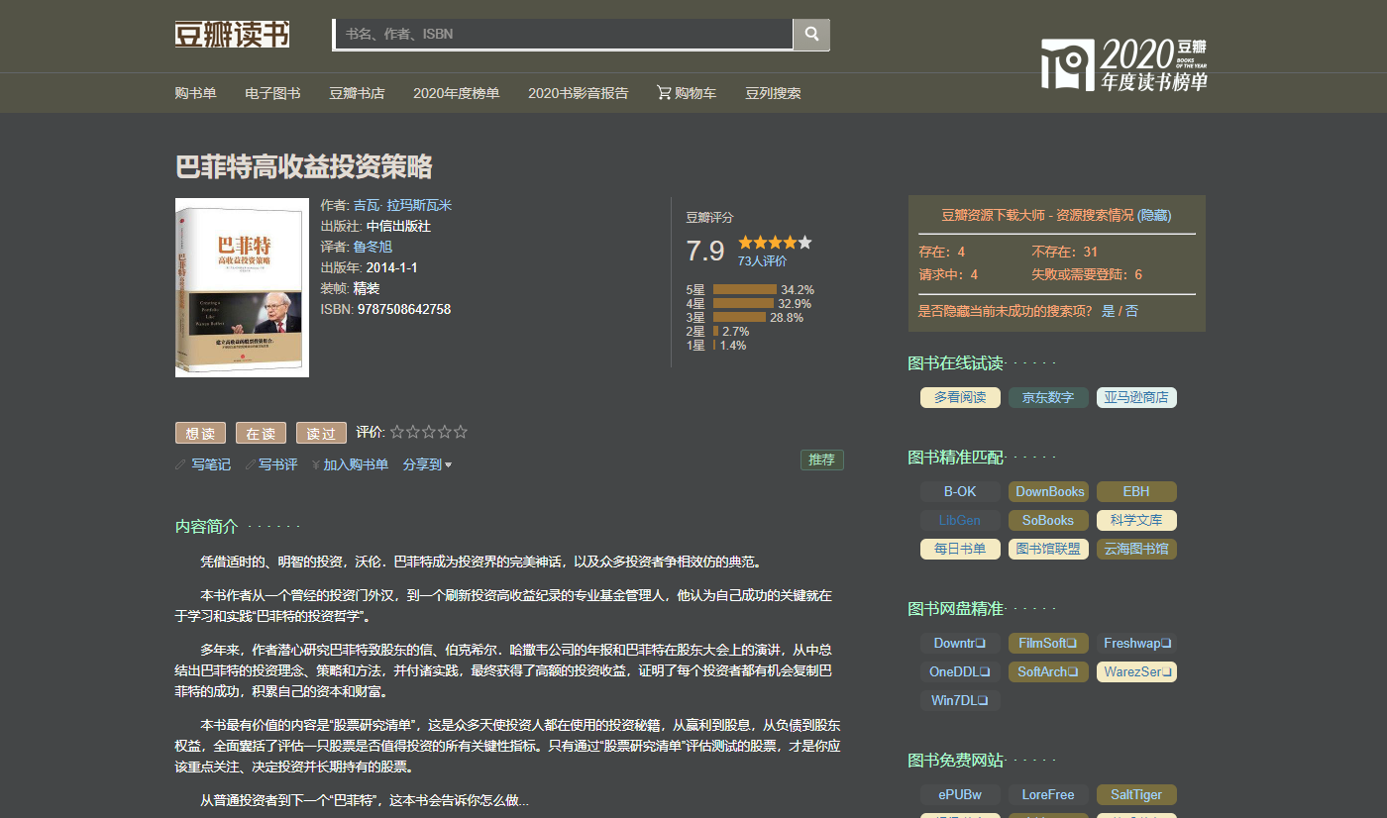Click the 图书免费网站 section heading
1387x818 pixels.
[956, 761]
